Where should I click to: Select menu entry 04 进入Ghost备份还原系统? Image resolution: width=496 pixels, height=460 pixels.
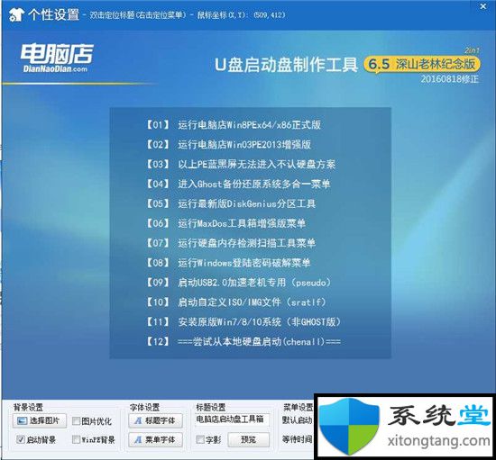pos(237,184)
